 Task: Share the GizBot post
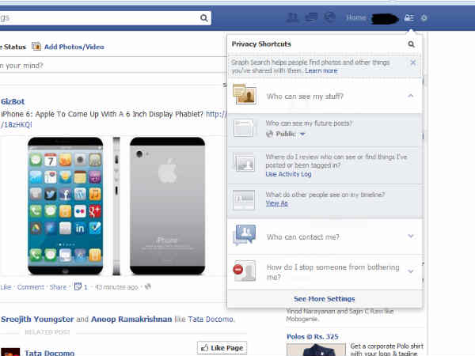click(x=58, y=287)
